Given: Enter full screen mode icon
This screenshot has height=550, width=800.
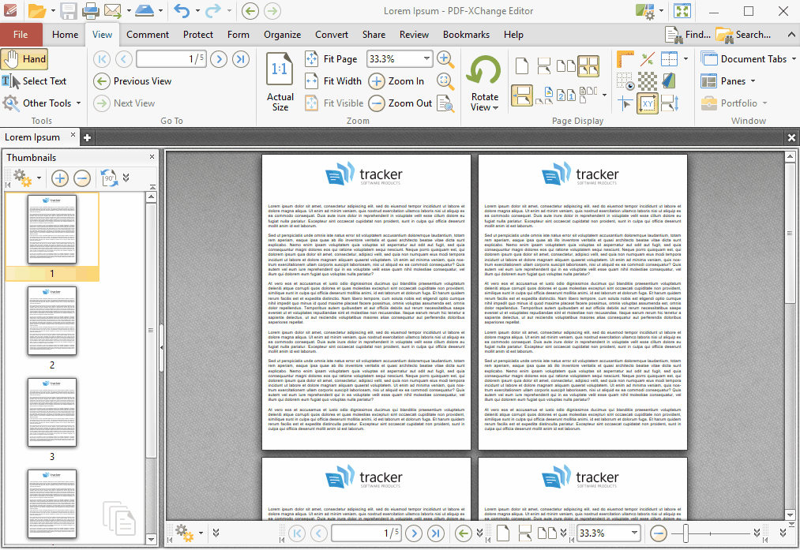Looking at the screenshot, I should pyautogui.click(x=682, y=11).
